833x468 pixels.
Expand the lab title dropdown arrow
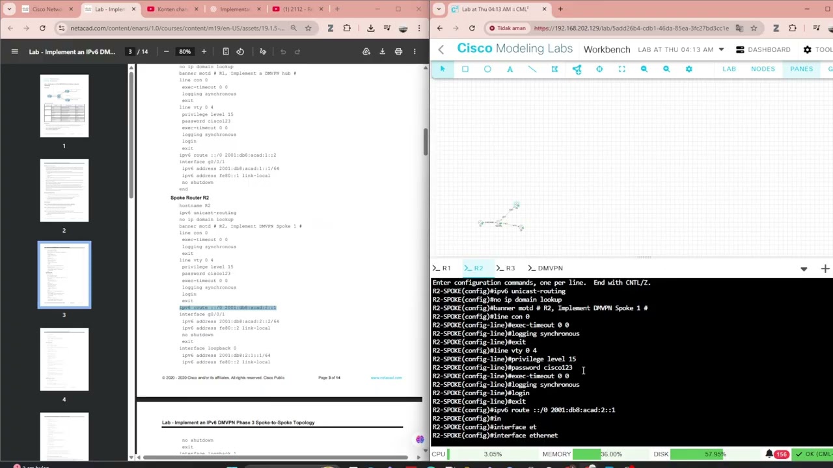721,49
